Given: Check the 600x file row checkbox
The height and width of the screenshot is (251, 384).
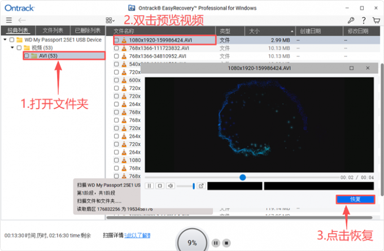Looking at the screenshot, I should coord(116,80).
